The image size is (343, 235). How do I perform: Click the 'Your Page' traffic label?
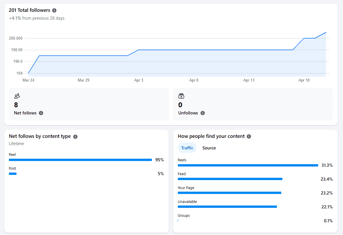186,188
